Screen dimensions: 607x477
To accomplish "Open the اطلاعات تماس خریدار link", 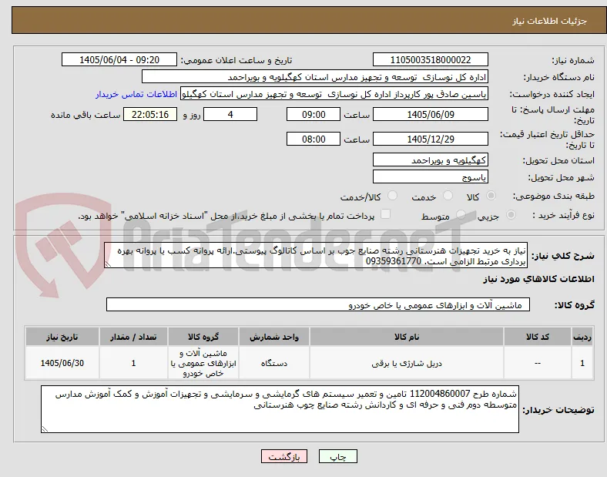I will 136,94.
